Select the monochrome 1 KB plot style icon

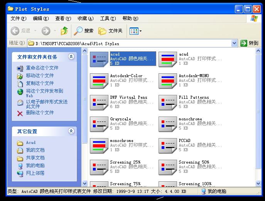click(99, 146)
